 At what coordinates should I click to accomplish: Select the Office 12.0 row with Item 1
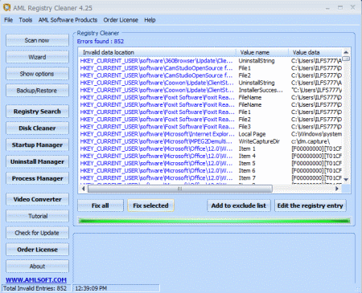pyautogui.click(x=211, y=149)
